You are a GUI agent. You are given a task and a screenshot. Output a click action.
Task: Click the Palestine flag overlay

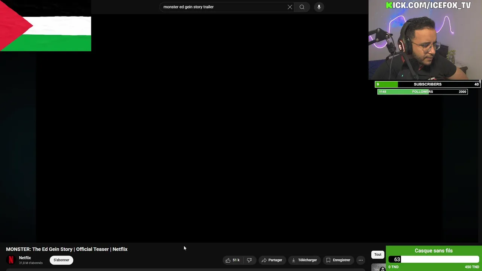46,26
